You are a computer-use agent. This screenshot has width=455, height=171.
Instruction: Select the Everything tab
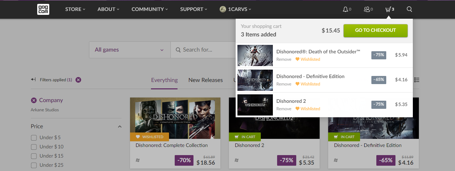(x=164, y=80)
